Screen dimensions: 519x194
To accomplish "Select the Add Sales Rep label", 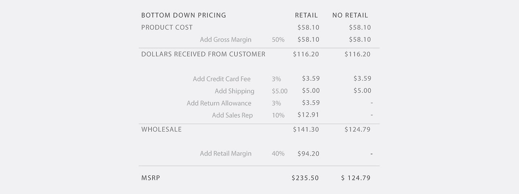I will (x=232, y=115).
